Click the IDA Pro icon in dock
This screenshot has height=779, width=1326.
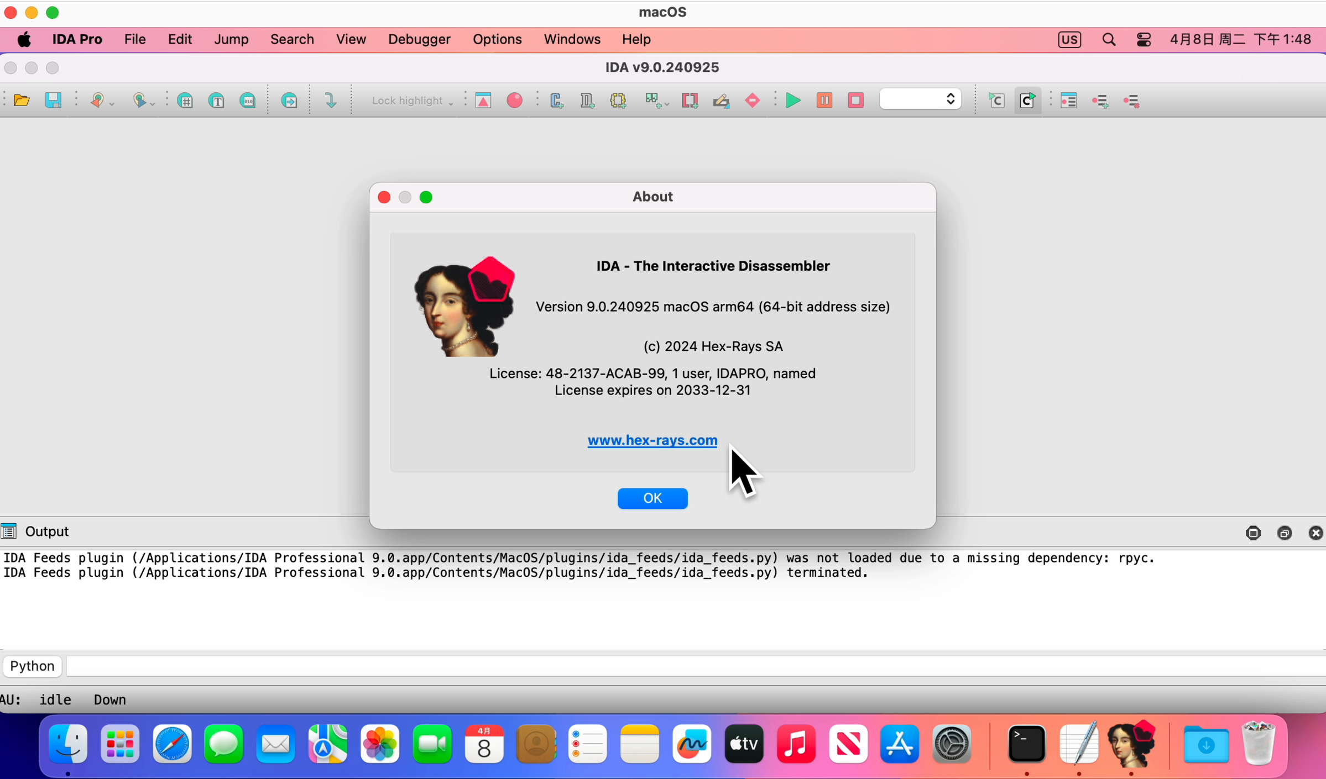(1132, 744)
